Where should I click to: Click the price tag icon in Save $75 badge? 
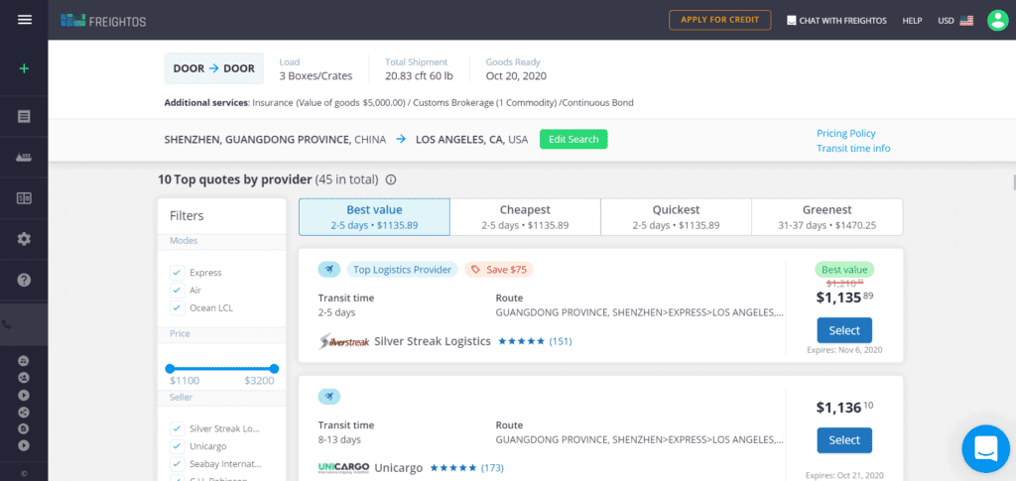(475, 270)
